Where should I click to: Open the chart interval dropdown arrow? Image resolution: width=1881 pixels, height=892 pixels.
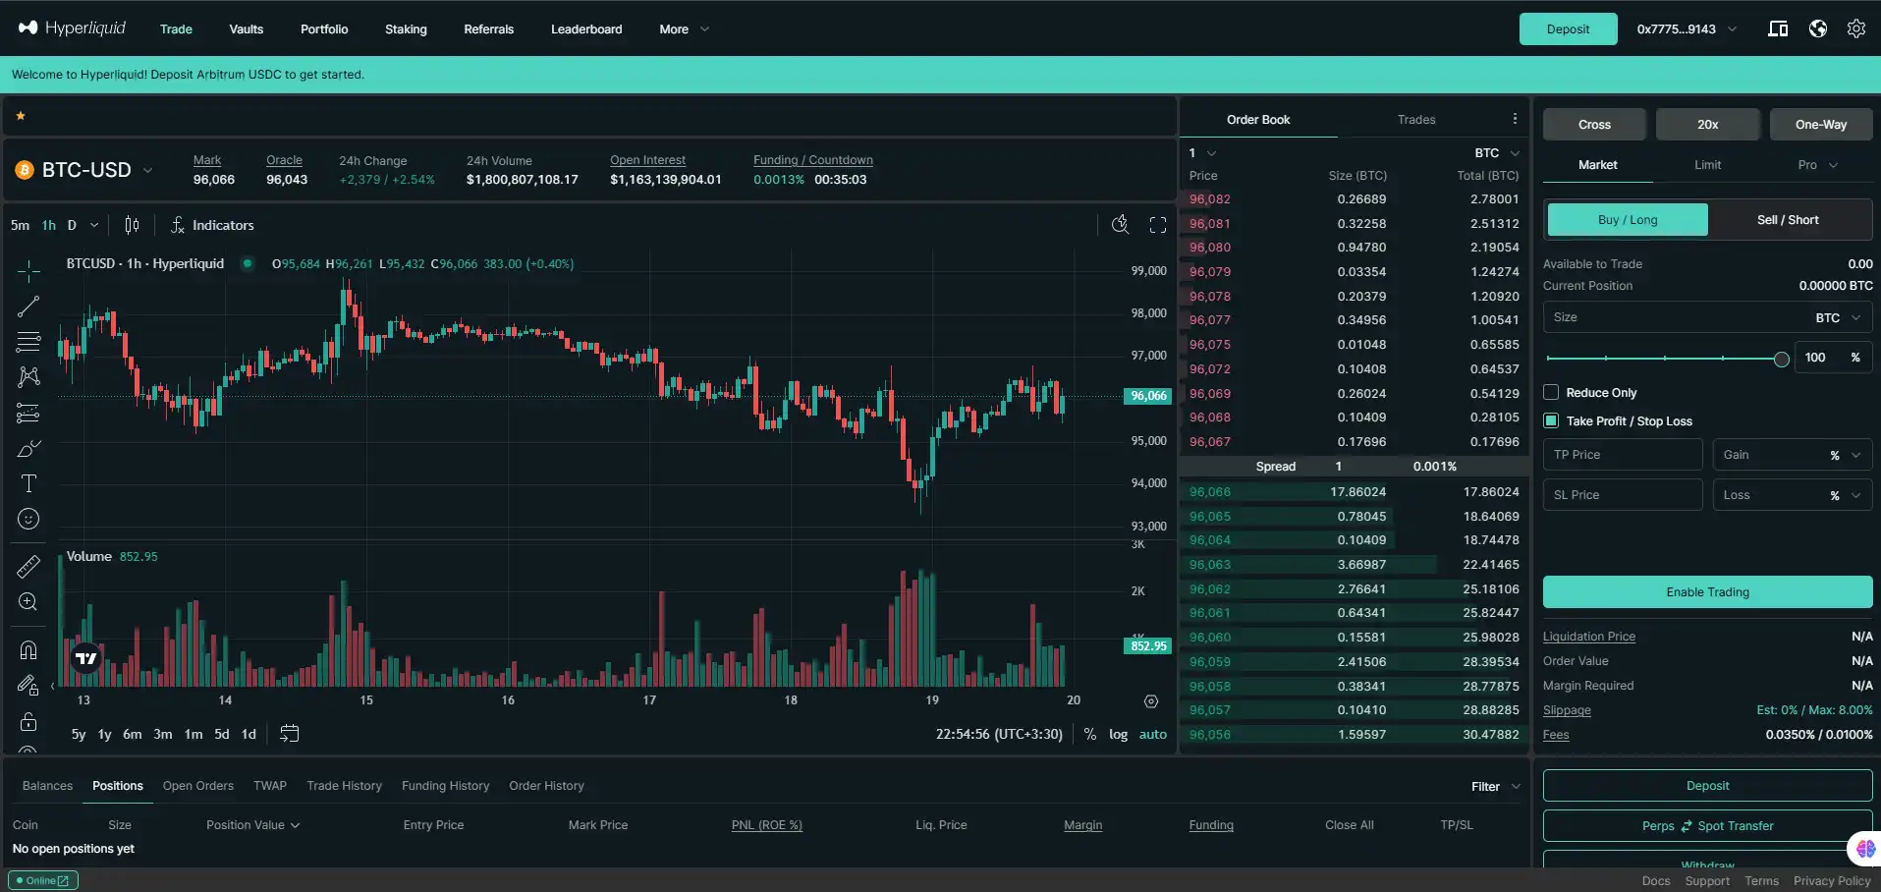(94, 225)
